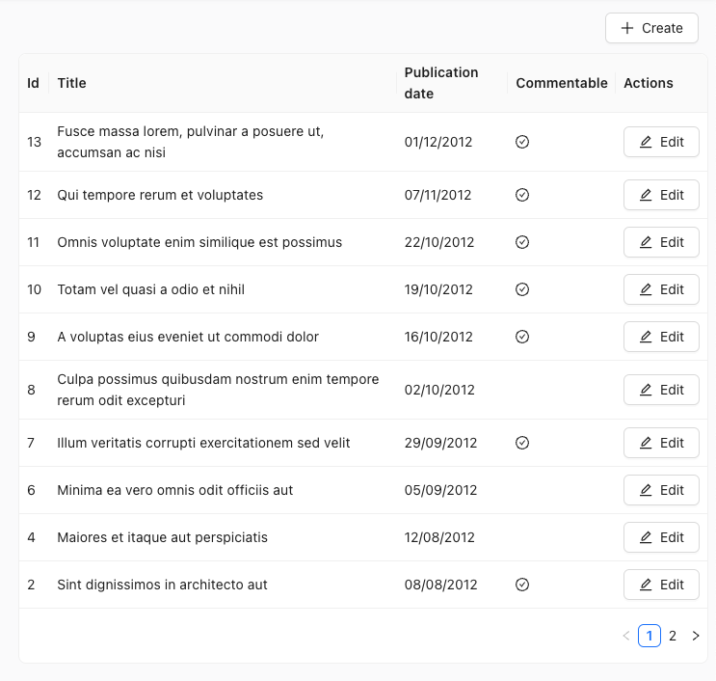Image resolution: width=716 pixels, height=681 pixels.
Task: Go to next page using right chevron
Action: point(696,636)
